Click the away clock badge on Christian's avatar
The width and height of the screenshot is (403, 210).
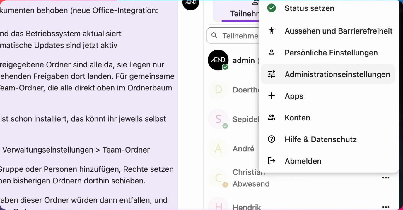[x=225, y=185]
